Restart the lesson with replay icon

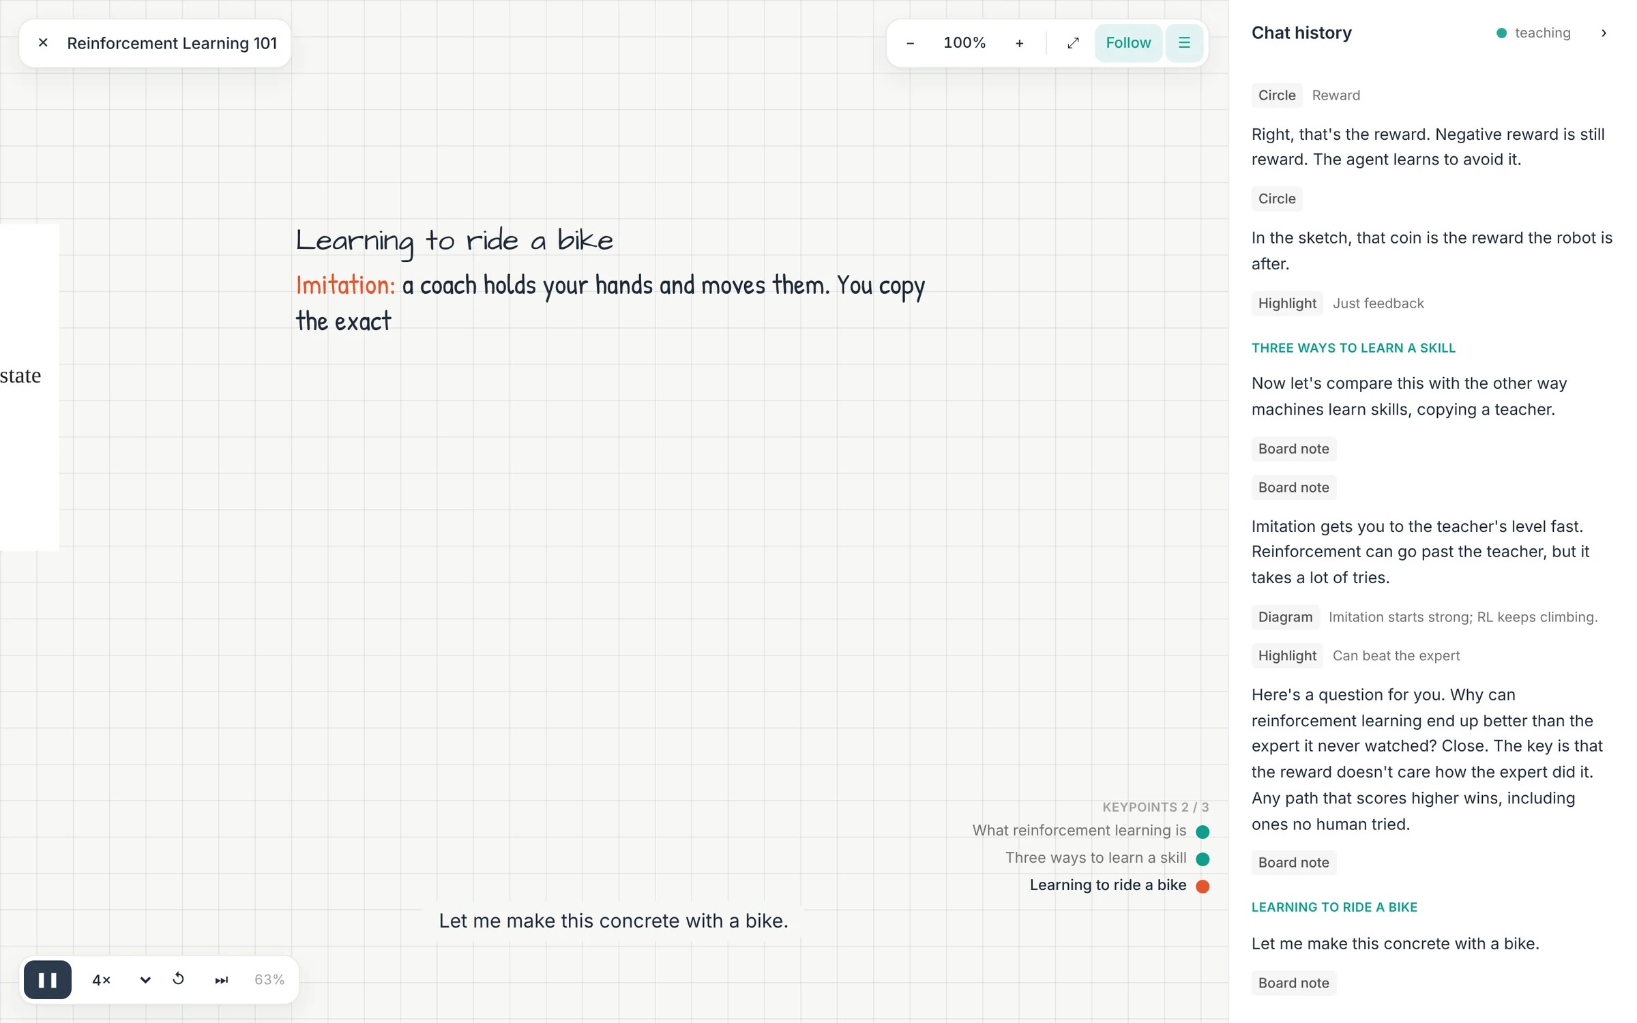pyautogui.click(x=179, y=979)
